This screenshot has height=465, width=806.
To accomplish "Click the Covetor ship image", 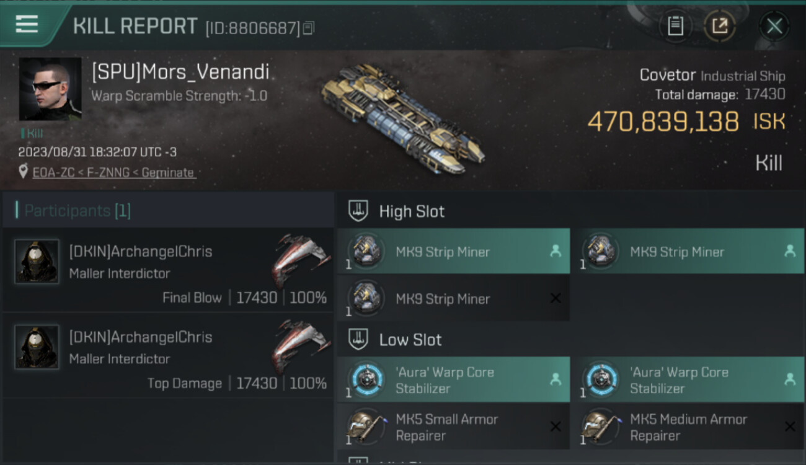I will [403, 117].
